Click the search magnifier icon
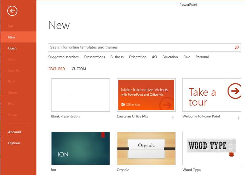 point(236,48)
